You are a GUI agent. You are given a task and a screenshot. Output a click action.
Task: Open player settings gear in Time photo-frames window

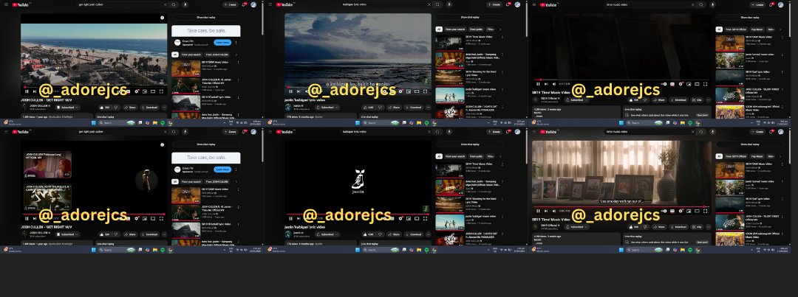tap(681, 212)
